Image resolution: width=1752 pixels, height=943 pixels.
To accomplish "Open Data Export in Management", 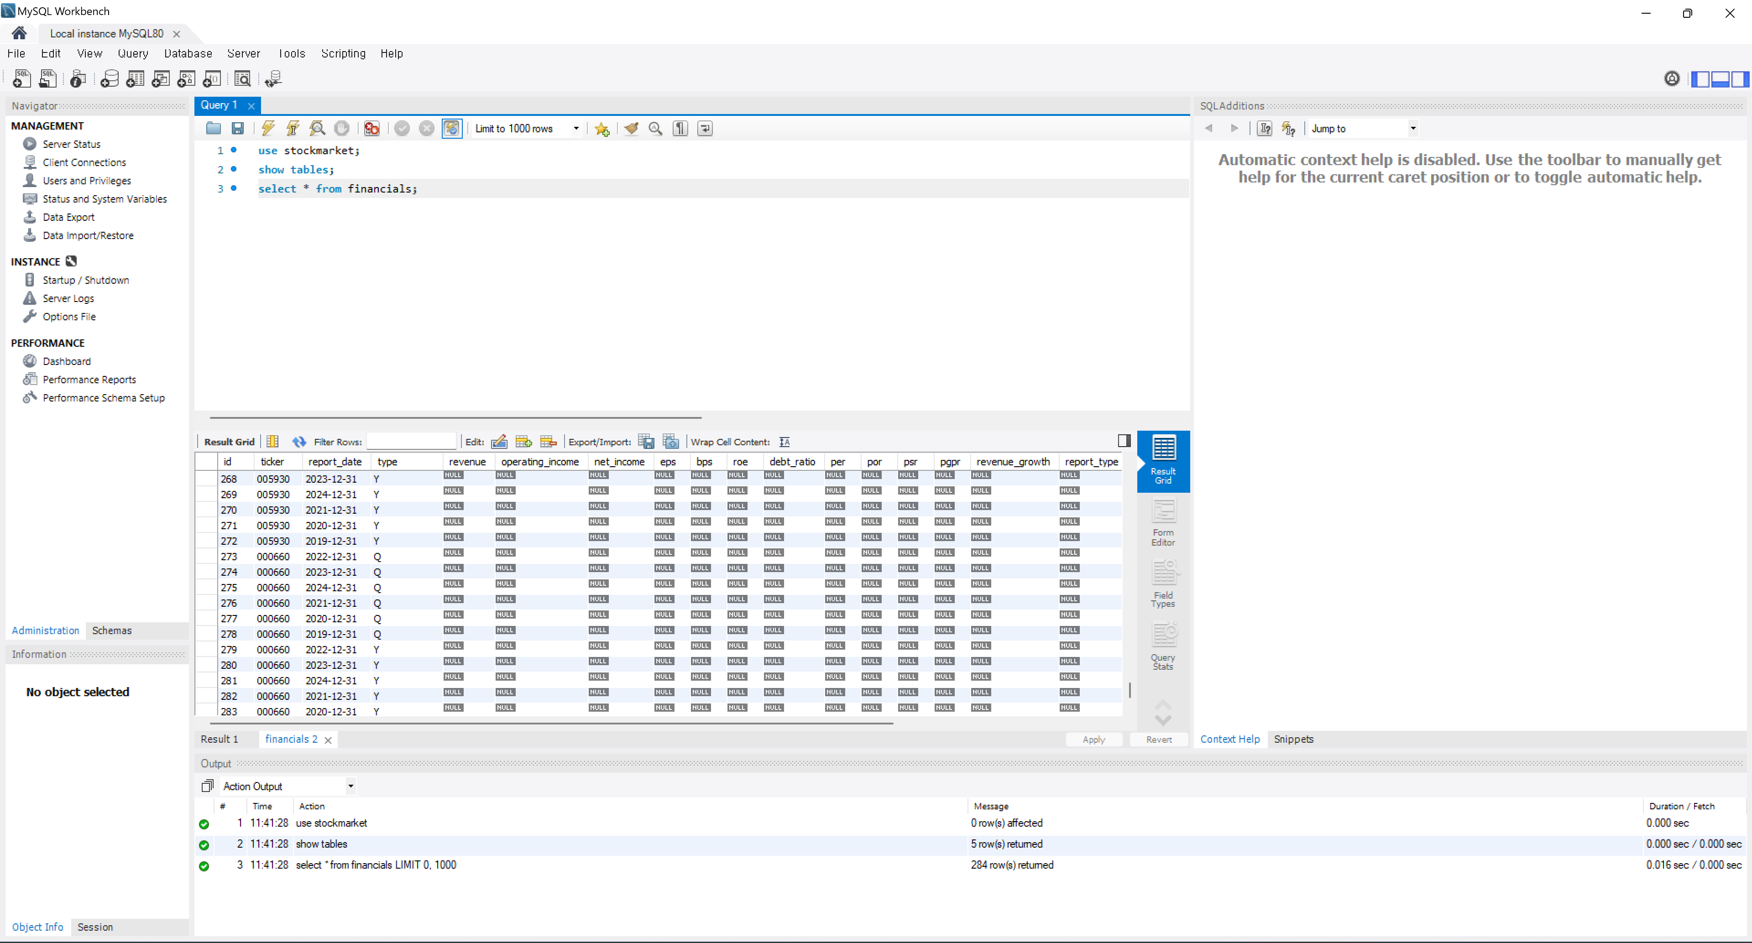I will click(69, 218).
